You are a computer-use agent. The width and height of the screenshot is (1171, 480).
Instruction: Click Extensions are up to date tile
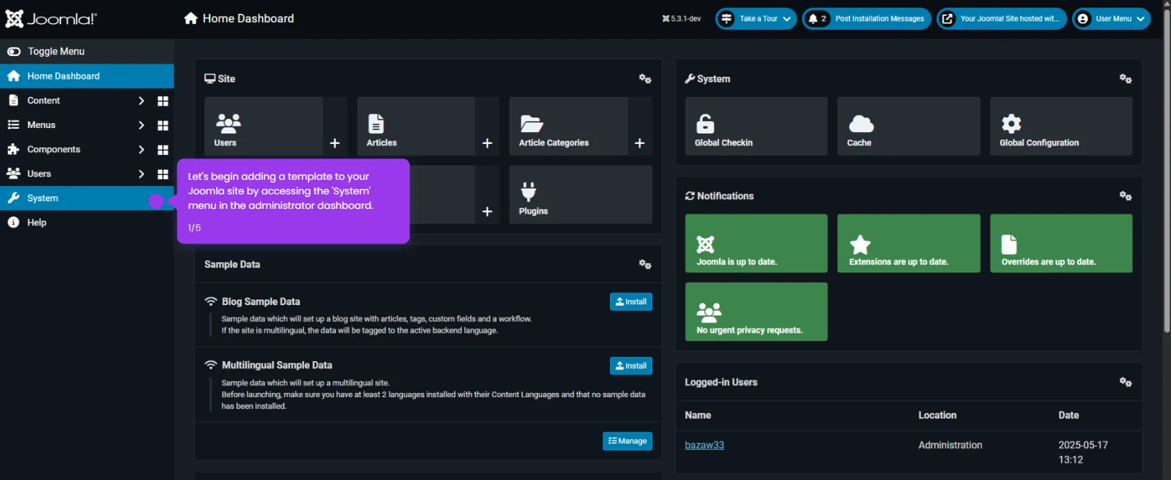909,243
